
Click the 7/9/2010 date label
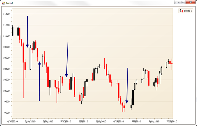(x=136, y=121)
